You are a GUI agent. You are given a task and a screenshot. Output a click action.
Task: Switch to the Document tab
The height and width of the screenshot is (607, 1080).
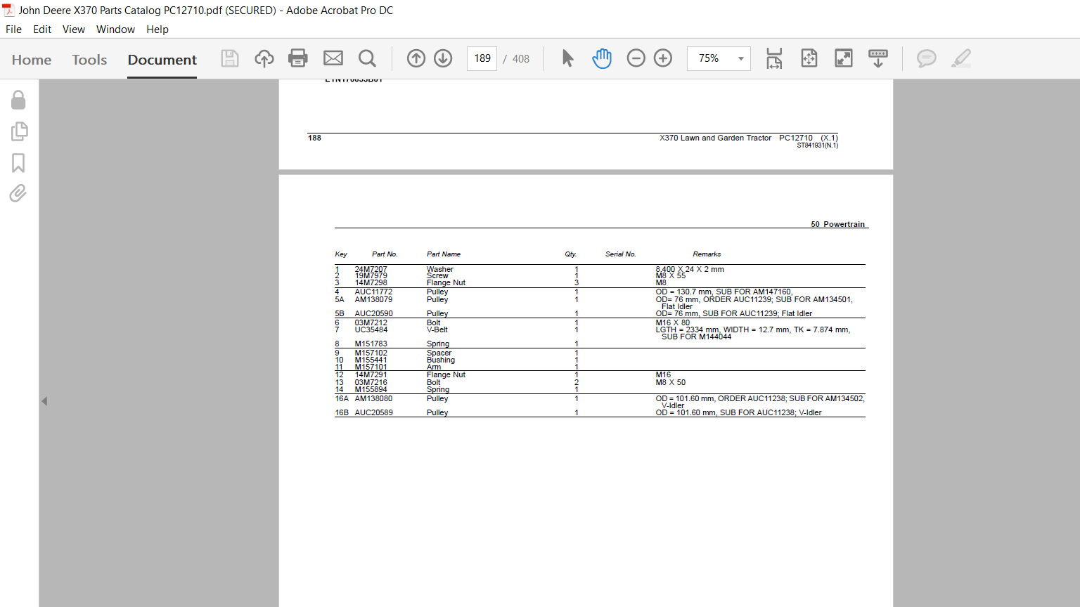(162, 60)
